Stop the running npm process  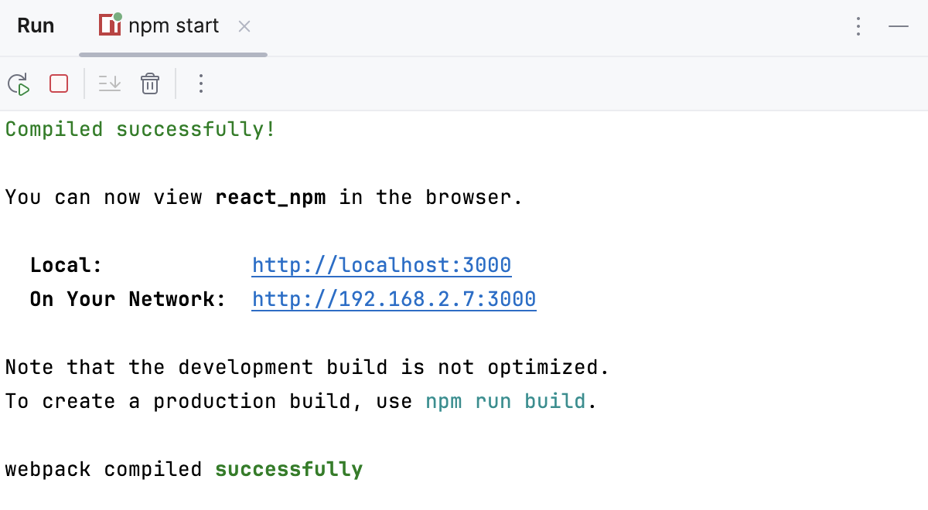pos(58,83)
